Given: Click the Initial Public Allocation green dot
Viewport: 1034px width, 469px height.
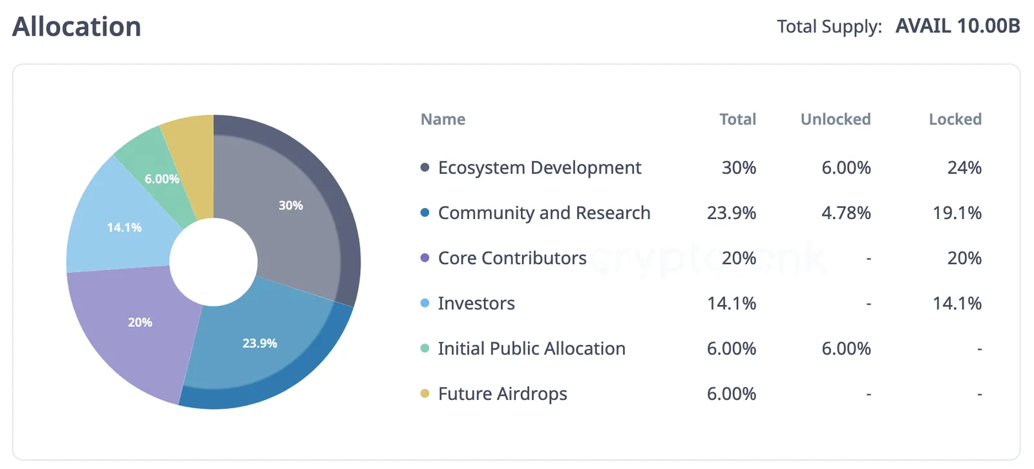Looking at the screenshot, I should click(425, 348).
